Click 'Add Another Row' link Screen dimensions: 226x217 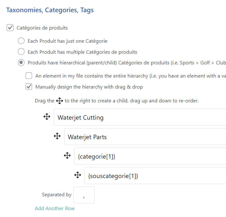click(x=55, y=208)
